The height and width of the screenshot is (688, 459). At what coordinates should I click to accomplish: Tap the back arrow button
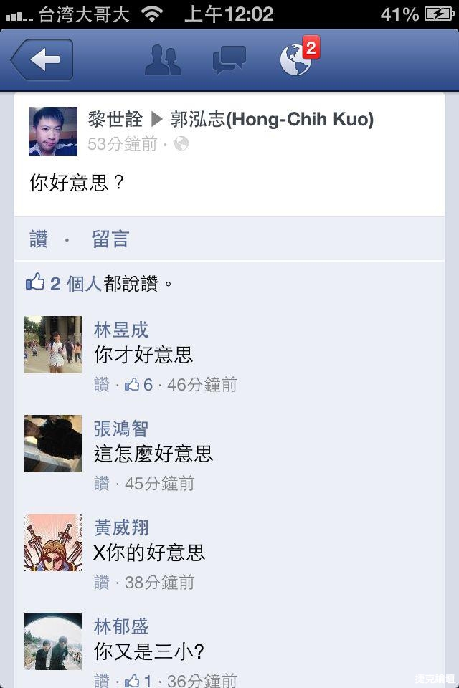tap(42, 59)
